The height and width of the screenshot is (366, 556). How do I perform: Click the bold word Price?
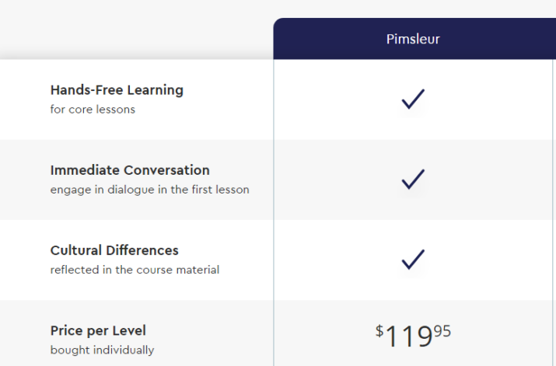67,331
